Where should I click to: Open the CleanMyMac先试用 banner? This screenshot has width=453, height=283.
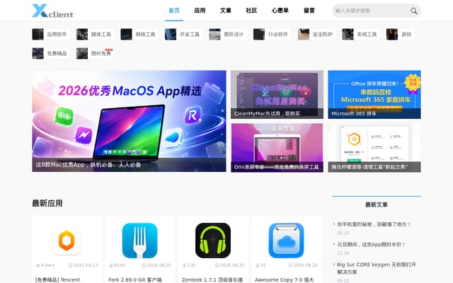(277, 94)
